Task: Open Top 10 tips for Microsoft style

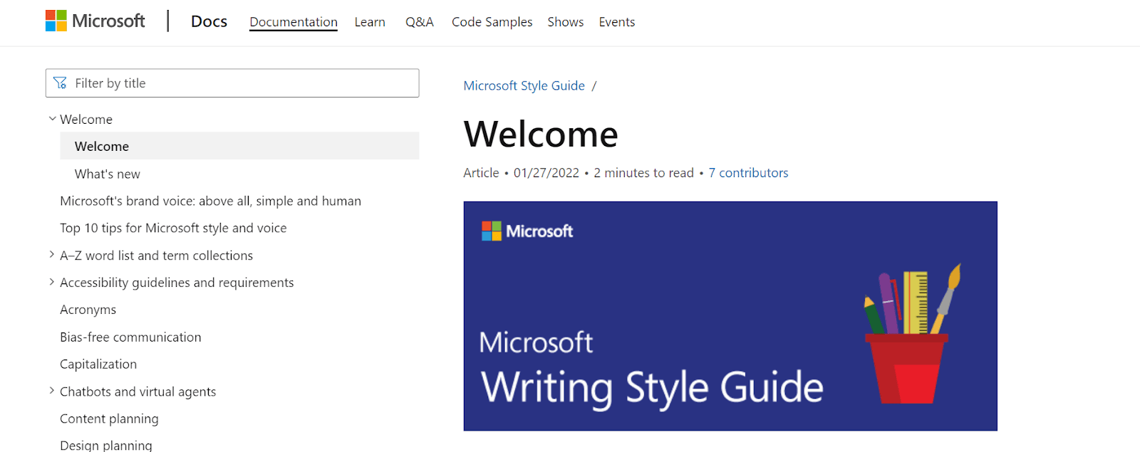Action: (173, 228)
